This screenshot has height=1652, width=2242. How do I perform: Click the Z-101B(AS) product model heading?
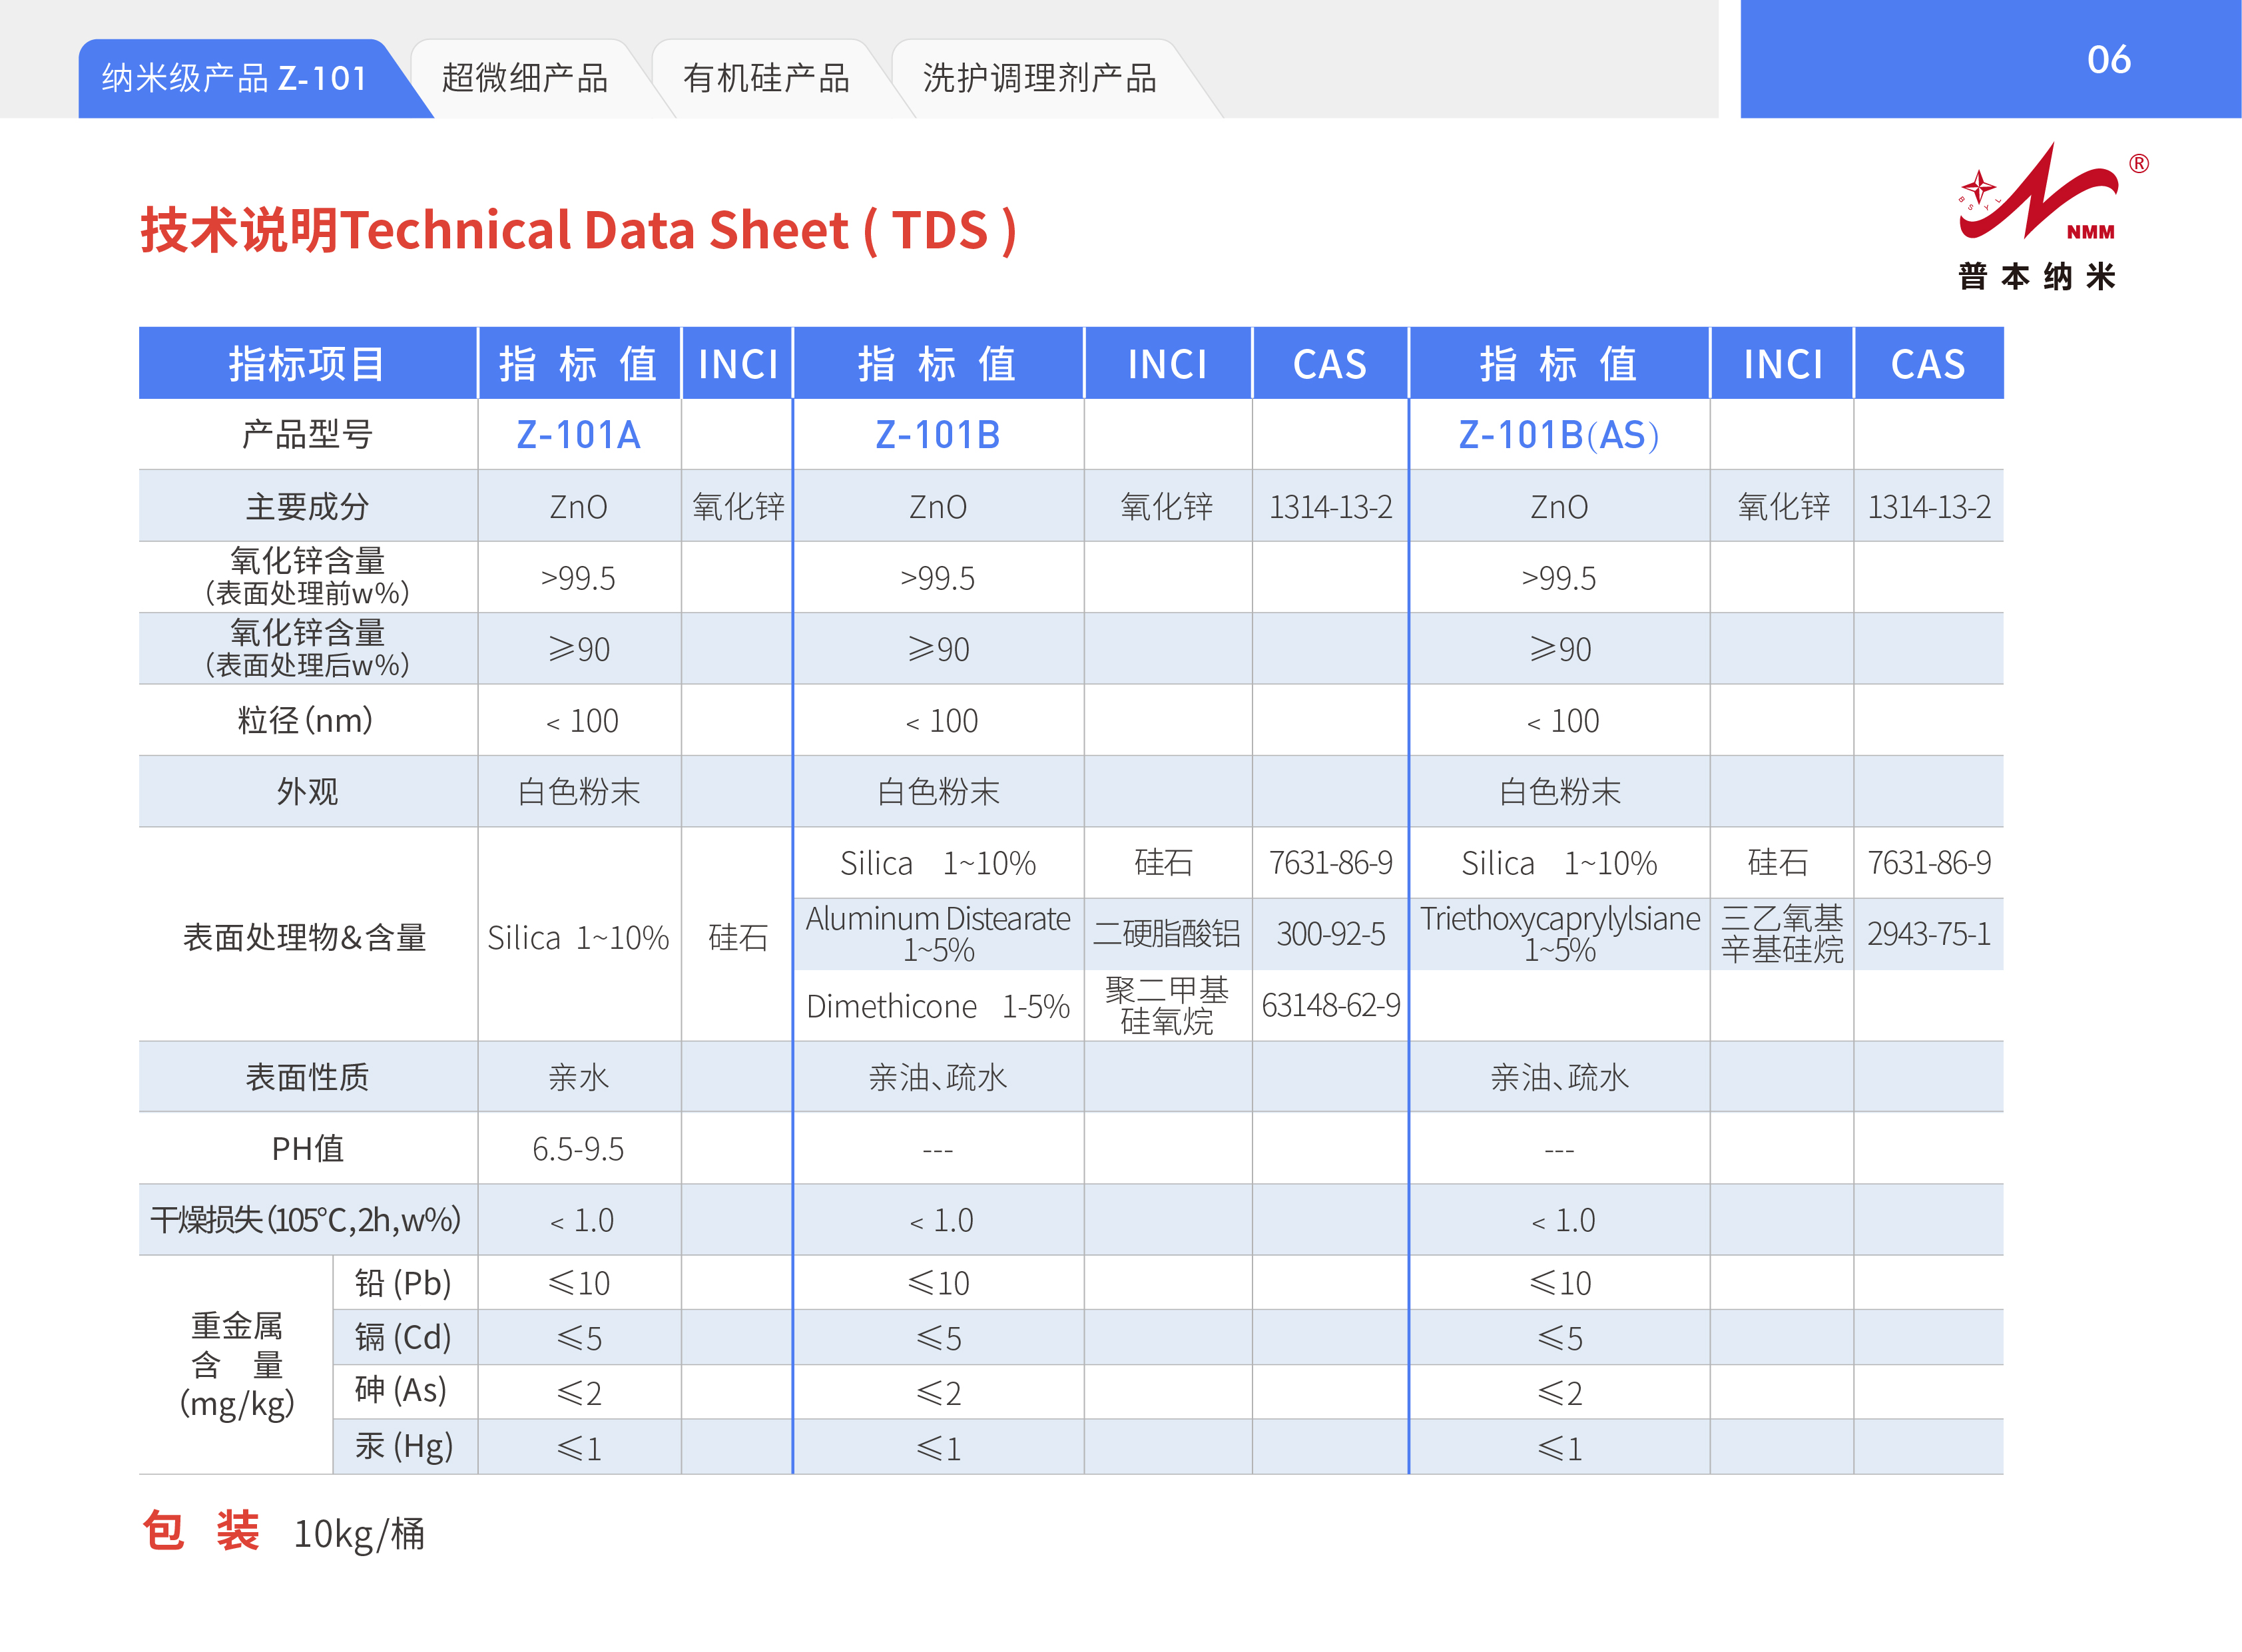[x=1558, y=435]
